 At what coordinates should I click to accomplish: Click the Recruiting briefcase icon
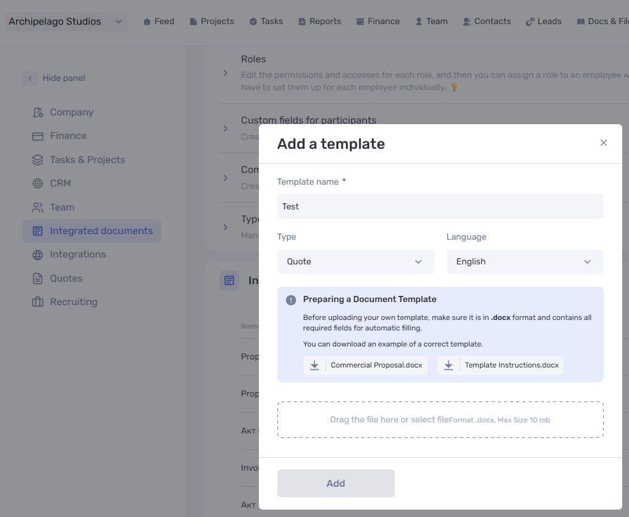pos(38,301)
